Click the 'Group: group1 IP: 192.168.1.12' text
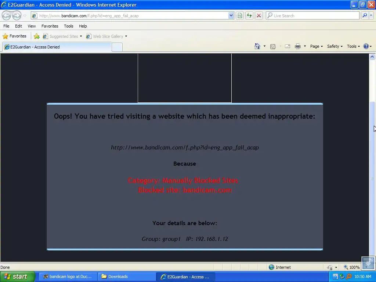Screen dimensions: 376x282 pyautogui.click(x=185, y=239)
